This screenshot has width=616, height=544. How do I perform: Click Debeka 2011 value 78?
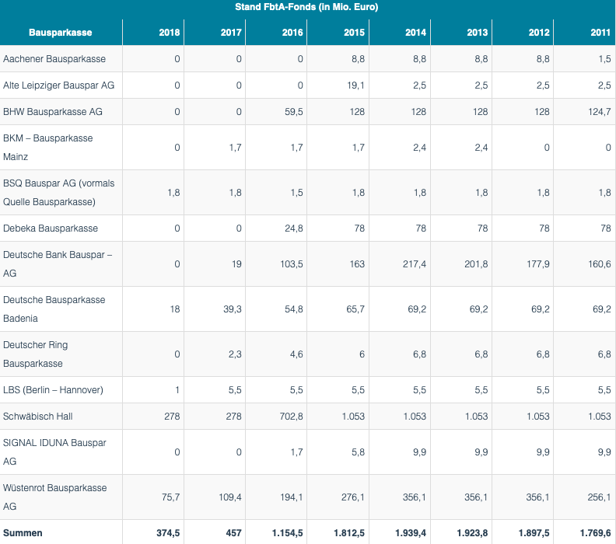click(x=606, y=228)
